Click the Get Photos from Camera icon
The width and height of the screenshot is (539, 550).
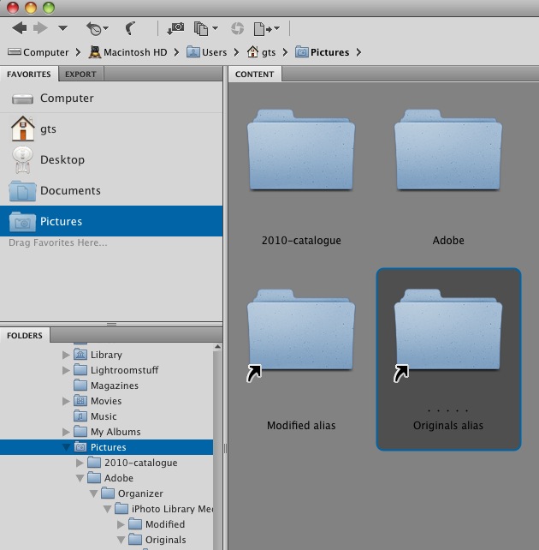click(x=175, y=28)
